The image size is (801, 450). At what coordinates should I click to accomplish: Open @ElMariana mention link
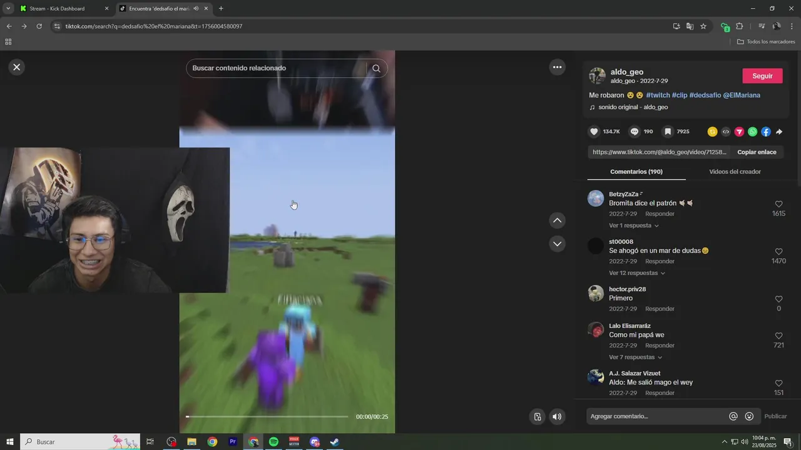point(742,95)
